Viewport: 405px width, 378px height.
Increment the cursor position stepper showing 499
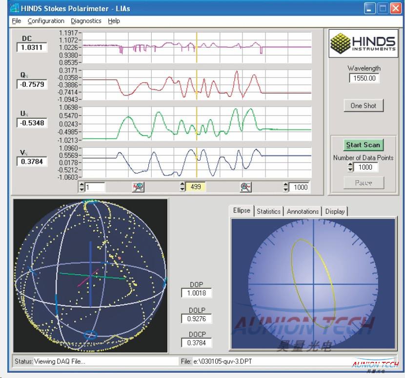182,184
